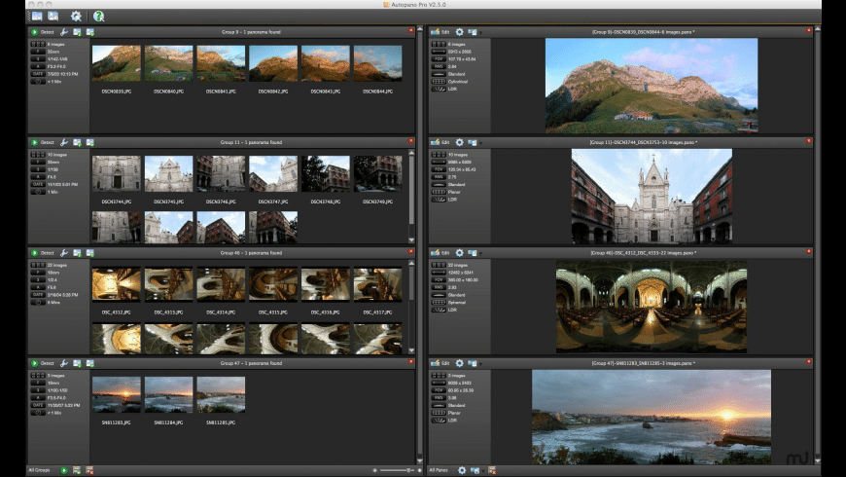
Task: Adjust the thumbnail size slider
Action: click(397, 470)
